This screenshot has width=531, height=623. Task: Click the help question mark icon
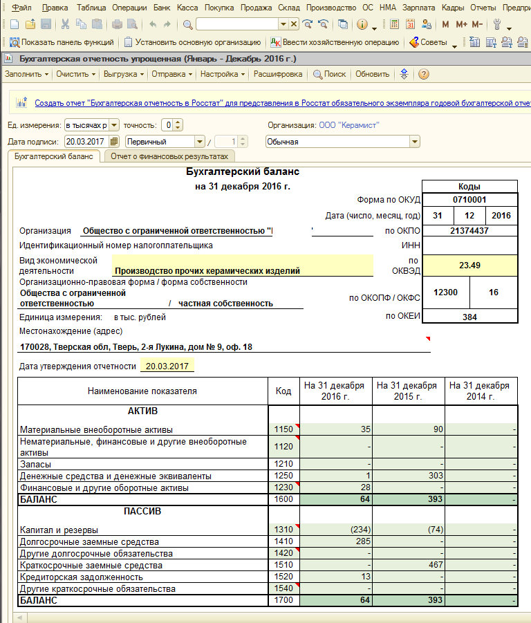click(423, 74)
